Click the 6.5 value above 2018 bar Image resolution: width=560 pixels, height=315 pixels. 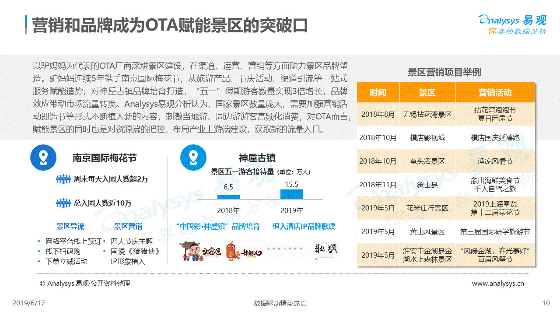[x=228, y=187]
